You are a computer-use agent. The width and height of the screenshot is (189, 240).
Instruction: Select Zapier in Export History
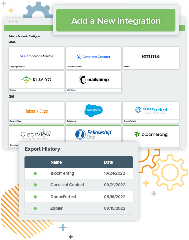(x=56, y=208)
